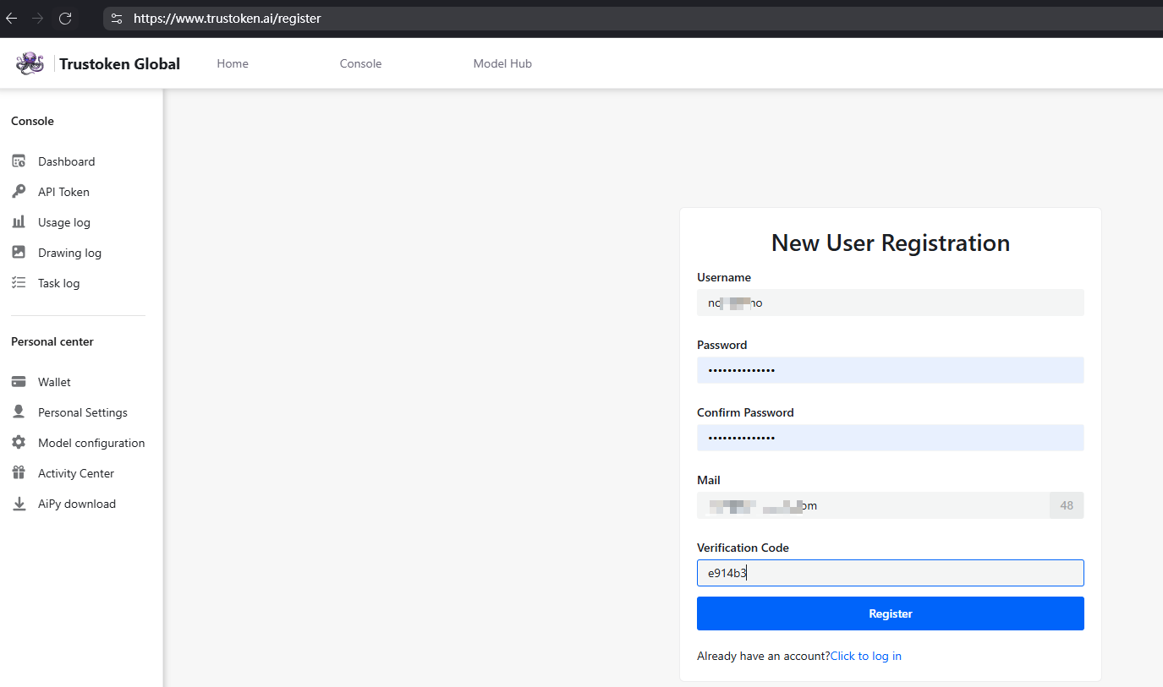Click the AiPy download arrow icon

click(19, 504)
